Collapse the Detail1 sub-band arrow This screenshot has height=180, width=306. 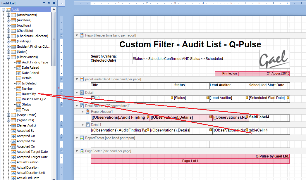coord(83,125)
